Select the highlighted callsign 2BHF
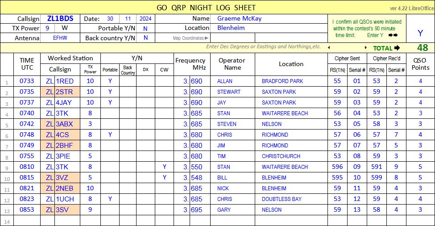Screen dimensions: 435x226 pyautogui.click(x=67, y=145)
